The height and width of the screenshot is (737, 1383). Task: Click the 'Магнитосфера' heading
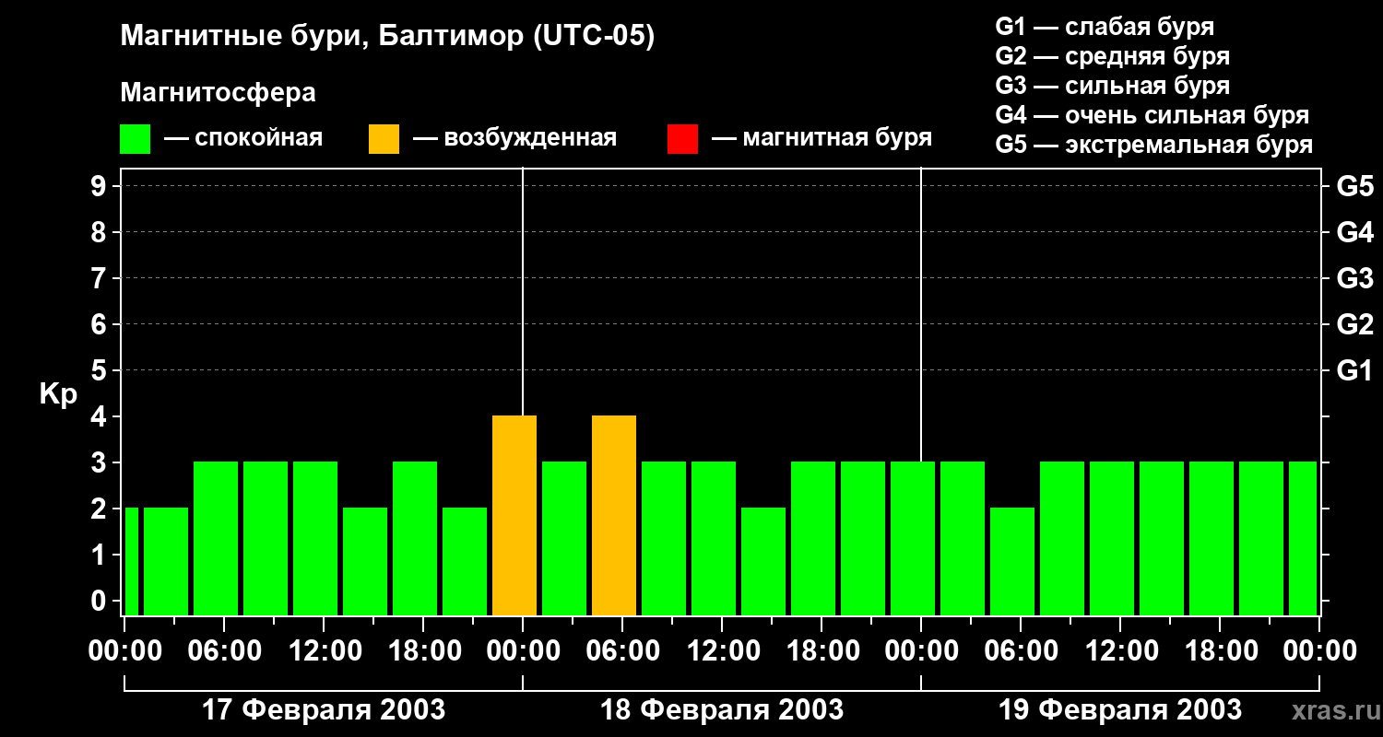point(218,93)
